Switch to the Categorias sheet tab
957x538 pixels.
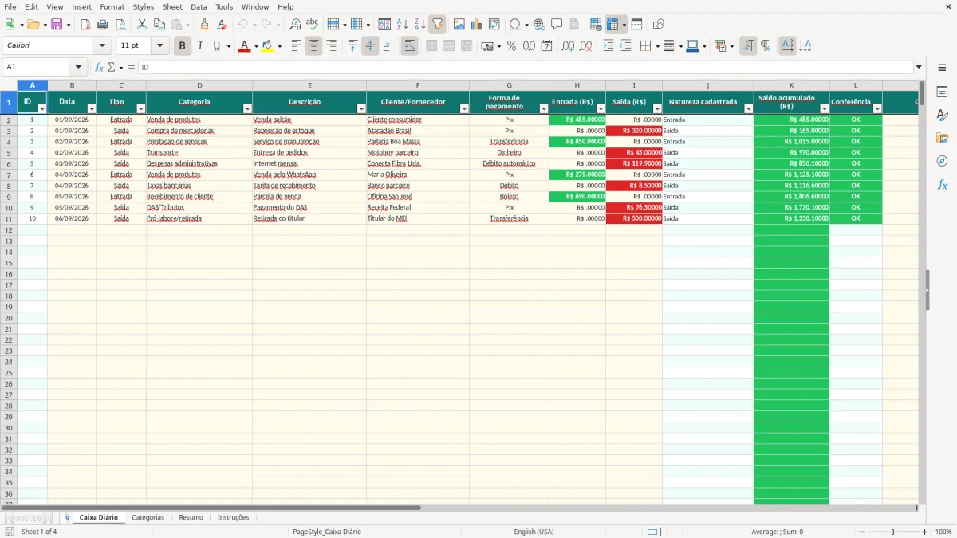[x=148, y=518]
